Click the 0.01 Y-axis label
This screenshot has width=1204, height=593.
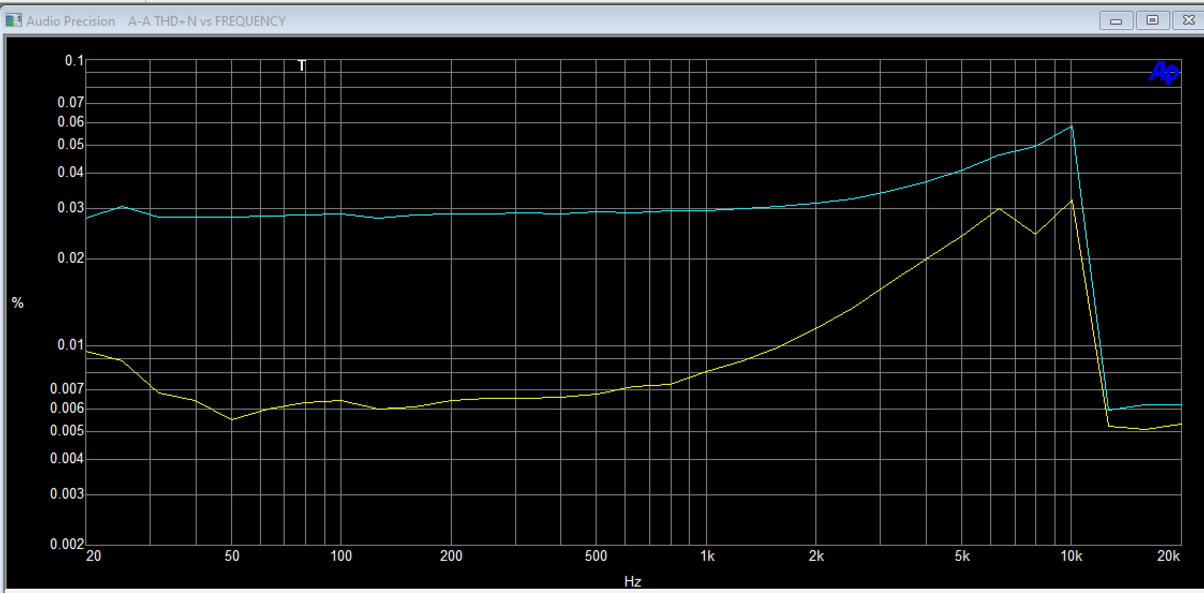pyautogui.click(x=70, y=345)
